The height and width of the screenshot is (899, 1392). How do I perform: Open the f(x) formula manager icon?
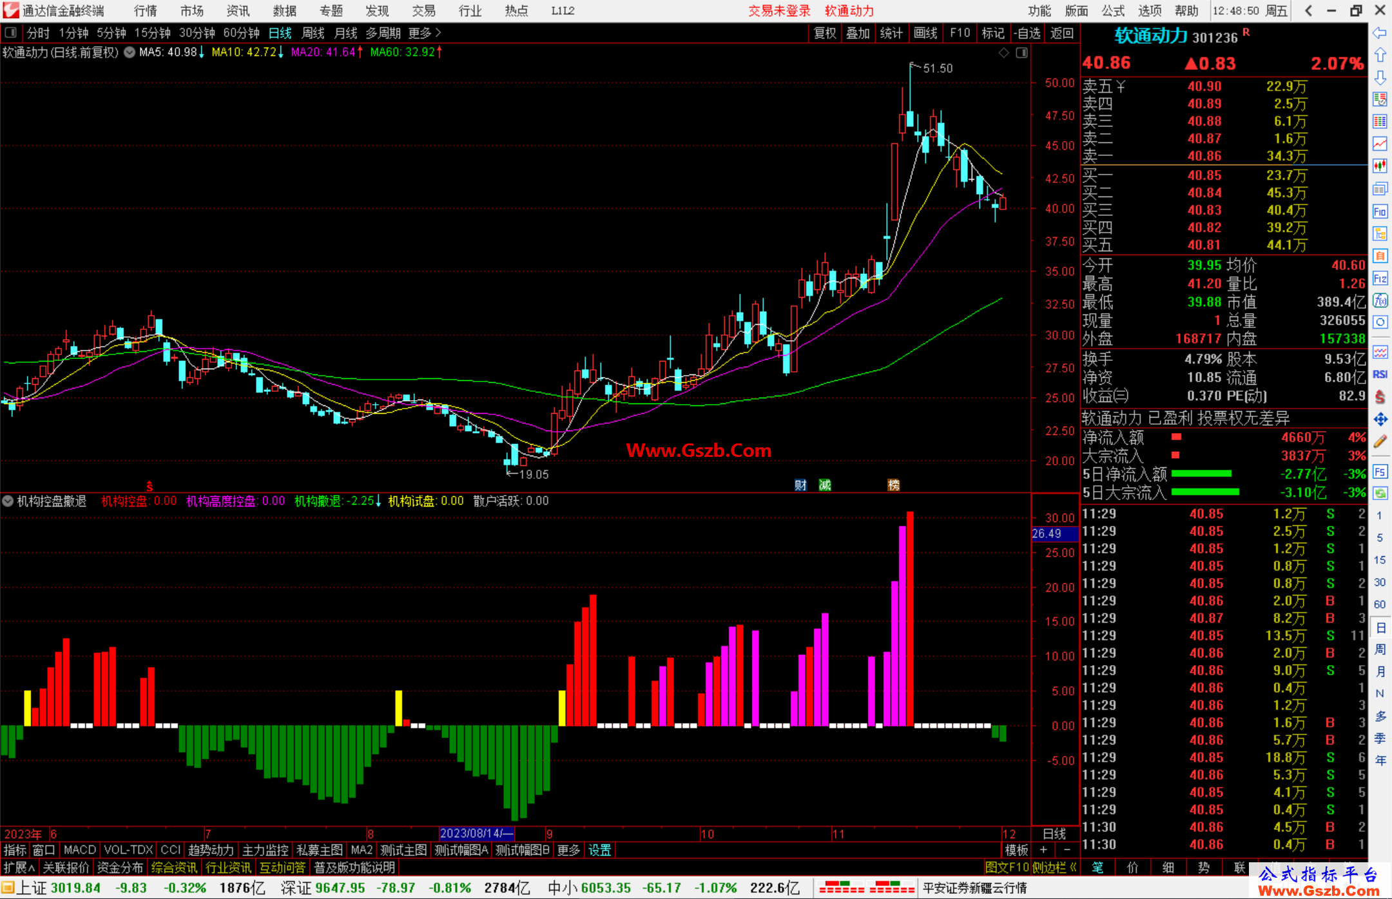coord(1380,300)
